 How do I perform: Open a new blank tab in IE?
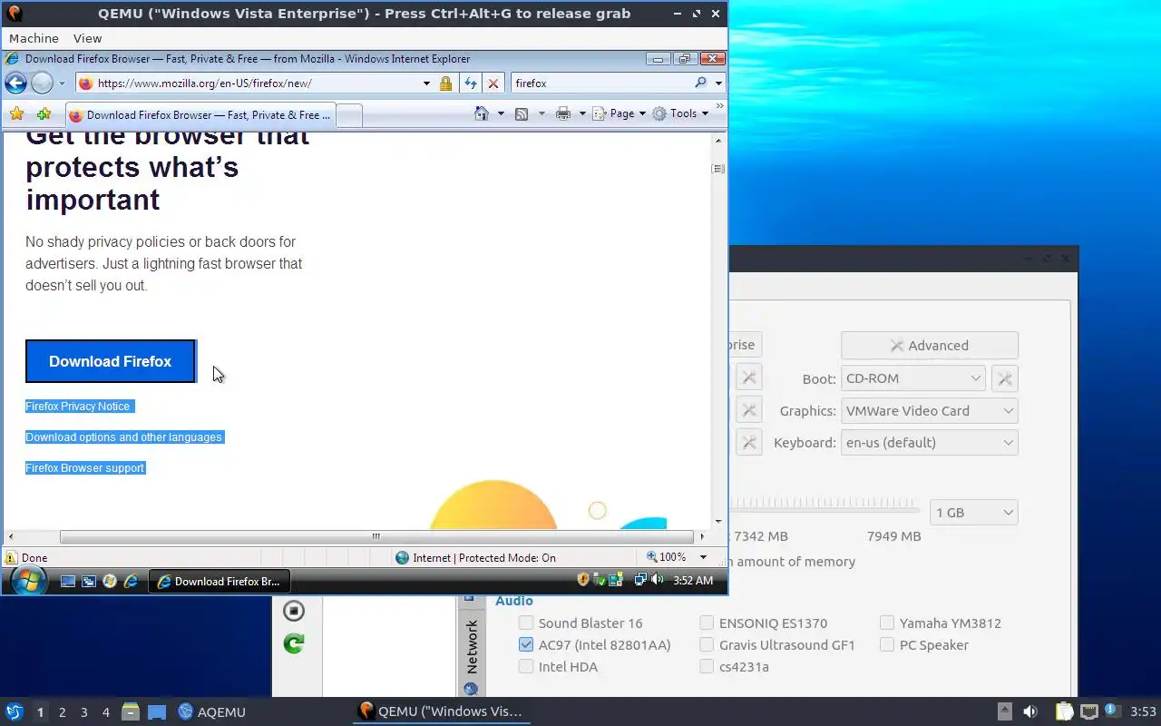pyautogui.click(x=349, y=115)
